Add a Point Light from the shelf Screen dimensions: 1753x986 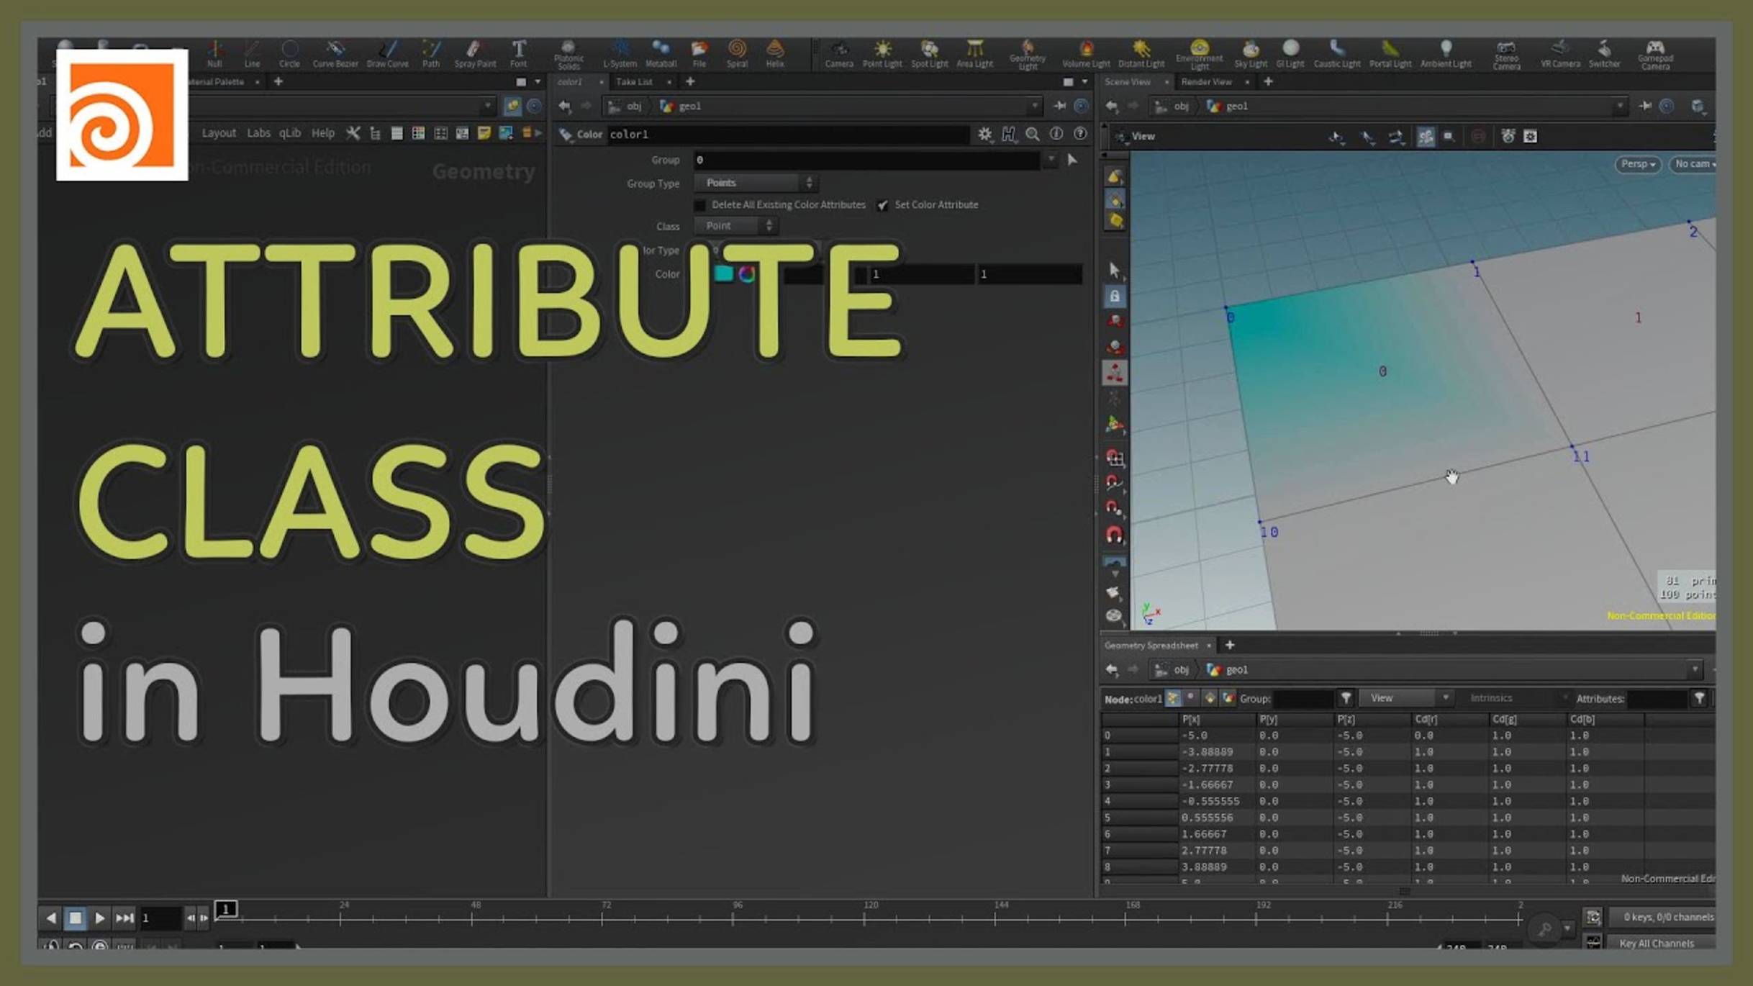882,54
